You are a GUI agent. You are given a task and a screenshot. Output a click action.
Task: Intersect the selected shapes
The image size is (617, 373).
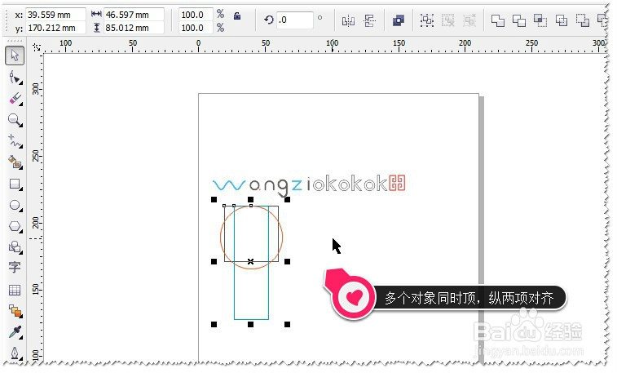click(x=540, y=20)
